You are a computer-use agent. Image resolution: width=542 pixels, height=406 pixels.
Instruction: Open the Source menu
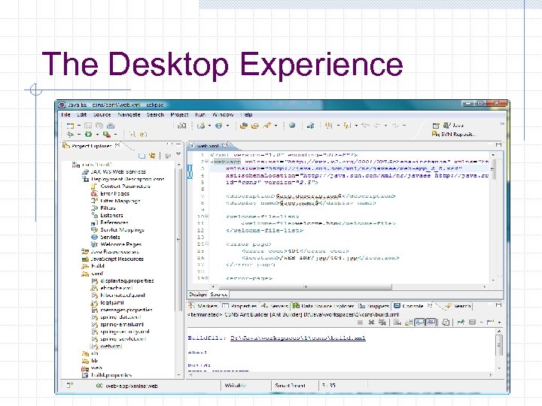(102, 114)
